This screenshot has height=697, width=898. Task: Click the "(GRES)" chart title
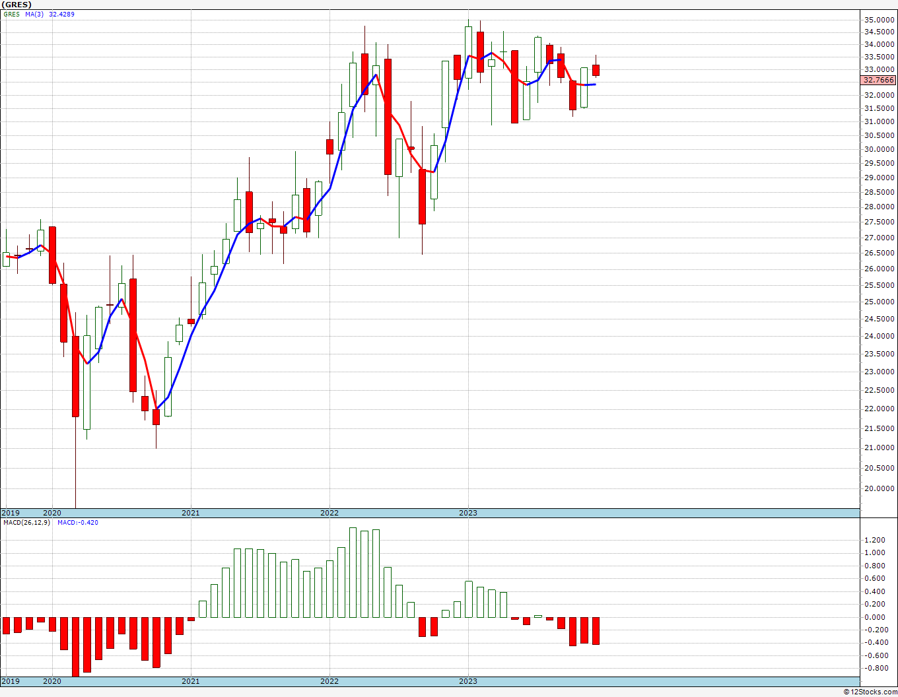pyautogui.click(x=16, y=5)
